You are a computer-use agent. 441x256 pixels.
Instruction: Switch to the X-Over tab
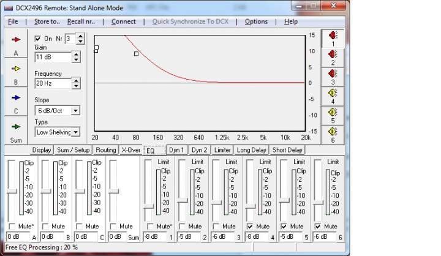131,150
